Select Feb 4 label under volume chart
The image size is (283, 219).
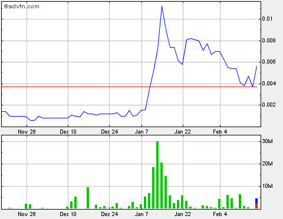[220, 214]
